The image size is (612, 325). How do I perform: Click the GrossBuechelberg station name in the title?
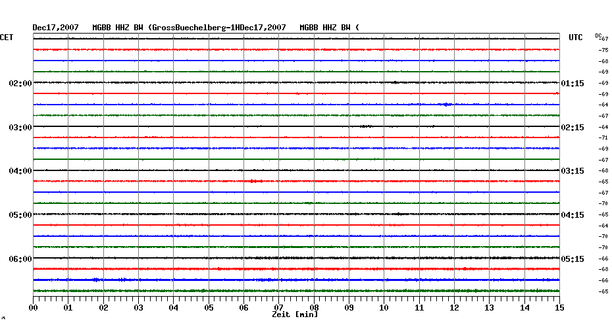pos(190,28)
